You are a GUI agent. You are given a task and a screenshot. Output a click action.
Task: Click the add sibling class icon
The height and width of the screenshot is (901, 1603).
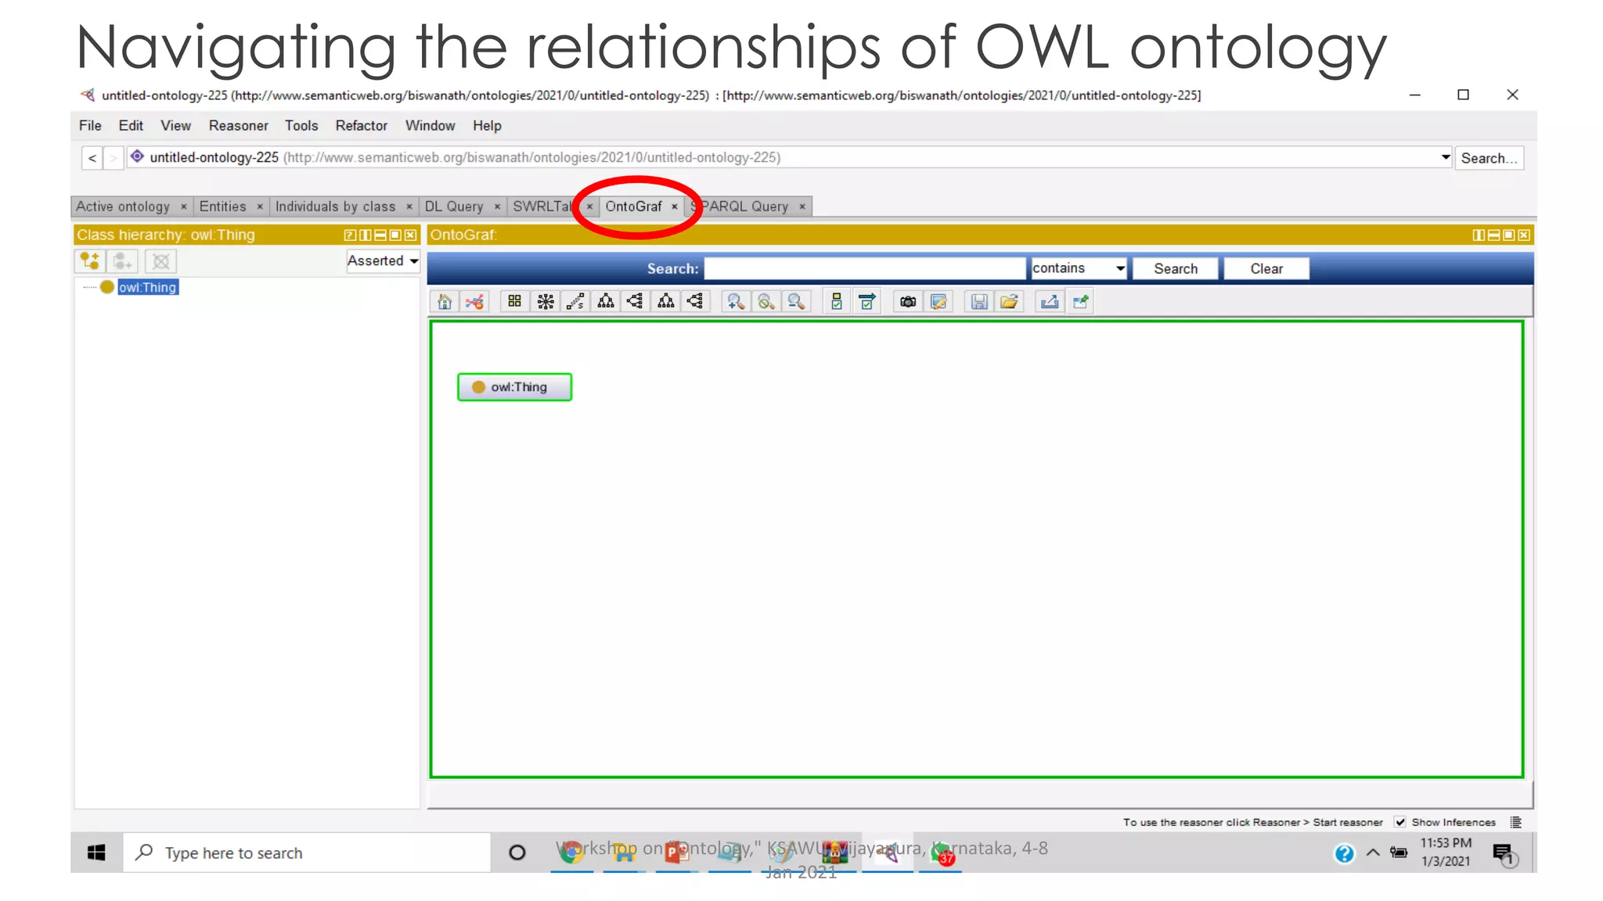click(x=122, y=260)
